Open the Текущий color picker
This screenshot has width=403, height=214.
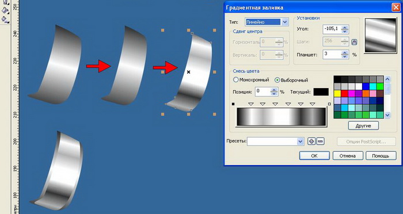(x=321, y=91)
